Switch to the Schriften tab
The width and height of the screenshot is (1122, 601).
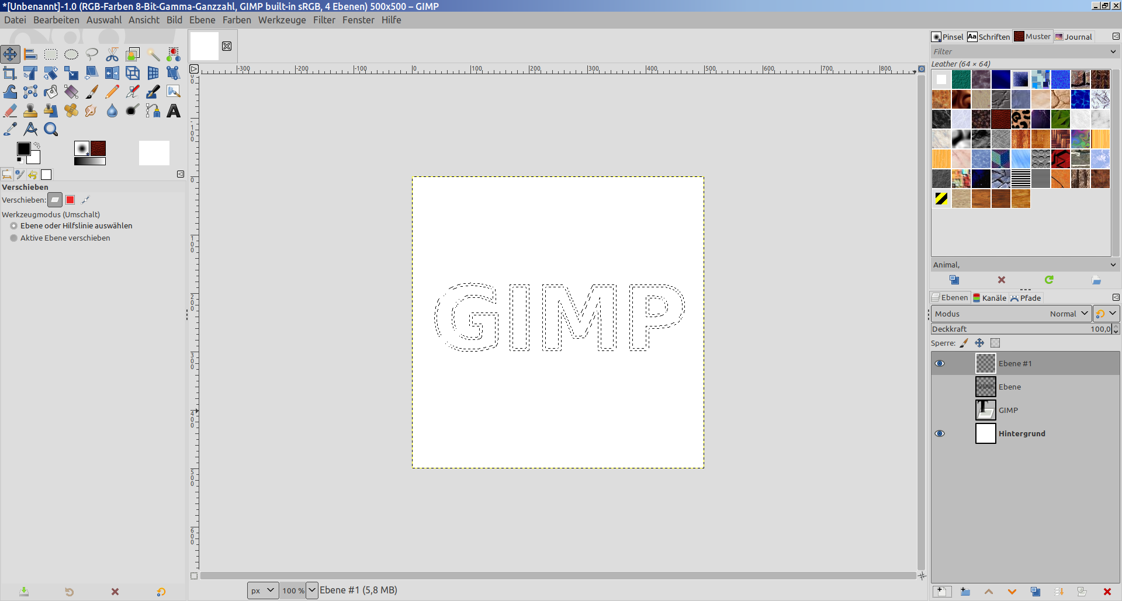point(989,37)
